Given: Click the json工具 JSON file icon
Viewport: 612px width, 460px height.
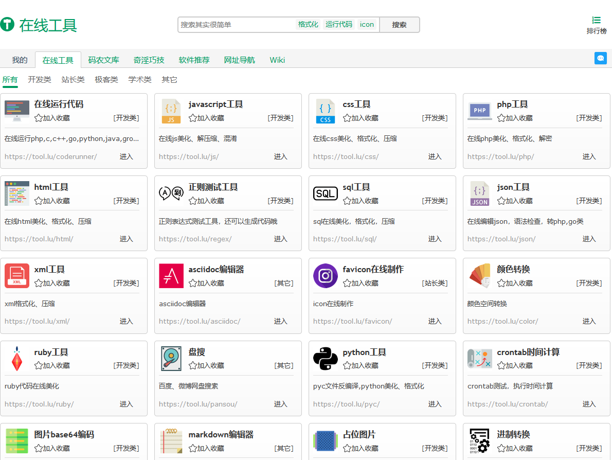Looking at the screenshot, I should (x=480, y=193).
